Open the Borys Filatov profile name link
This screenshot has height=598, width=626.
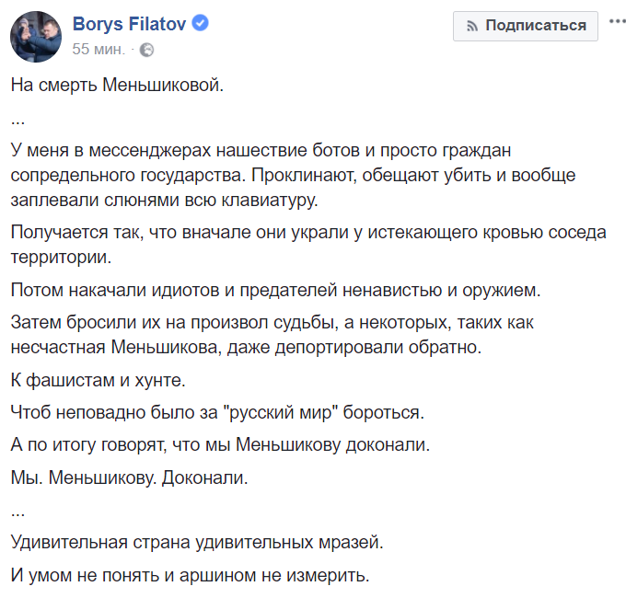pos(130,24)
